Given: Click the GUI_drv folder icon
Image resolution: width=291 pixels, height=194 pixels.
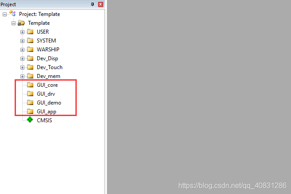Looking at the screenshot, I should [x=30, y=93].
